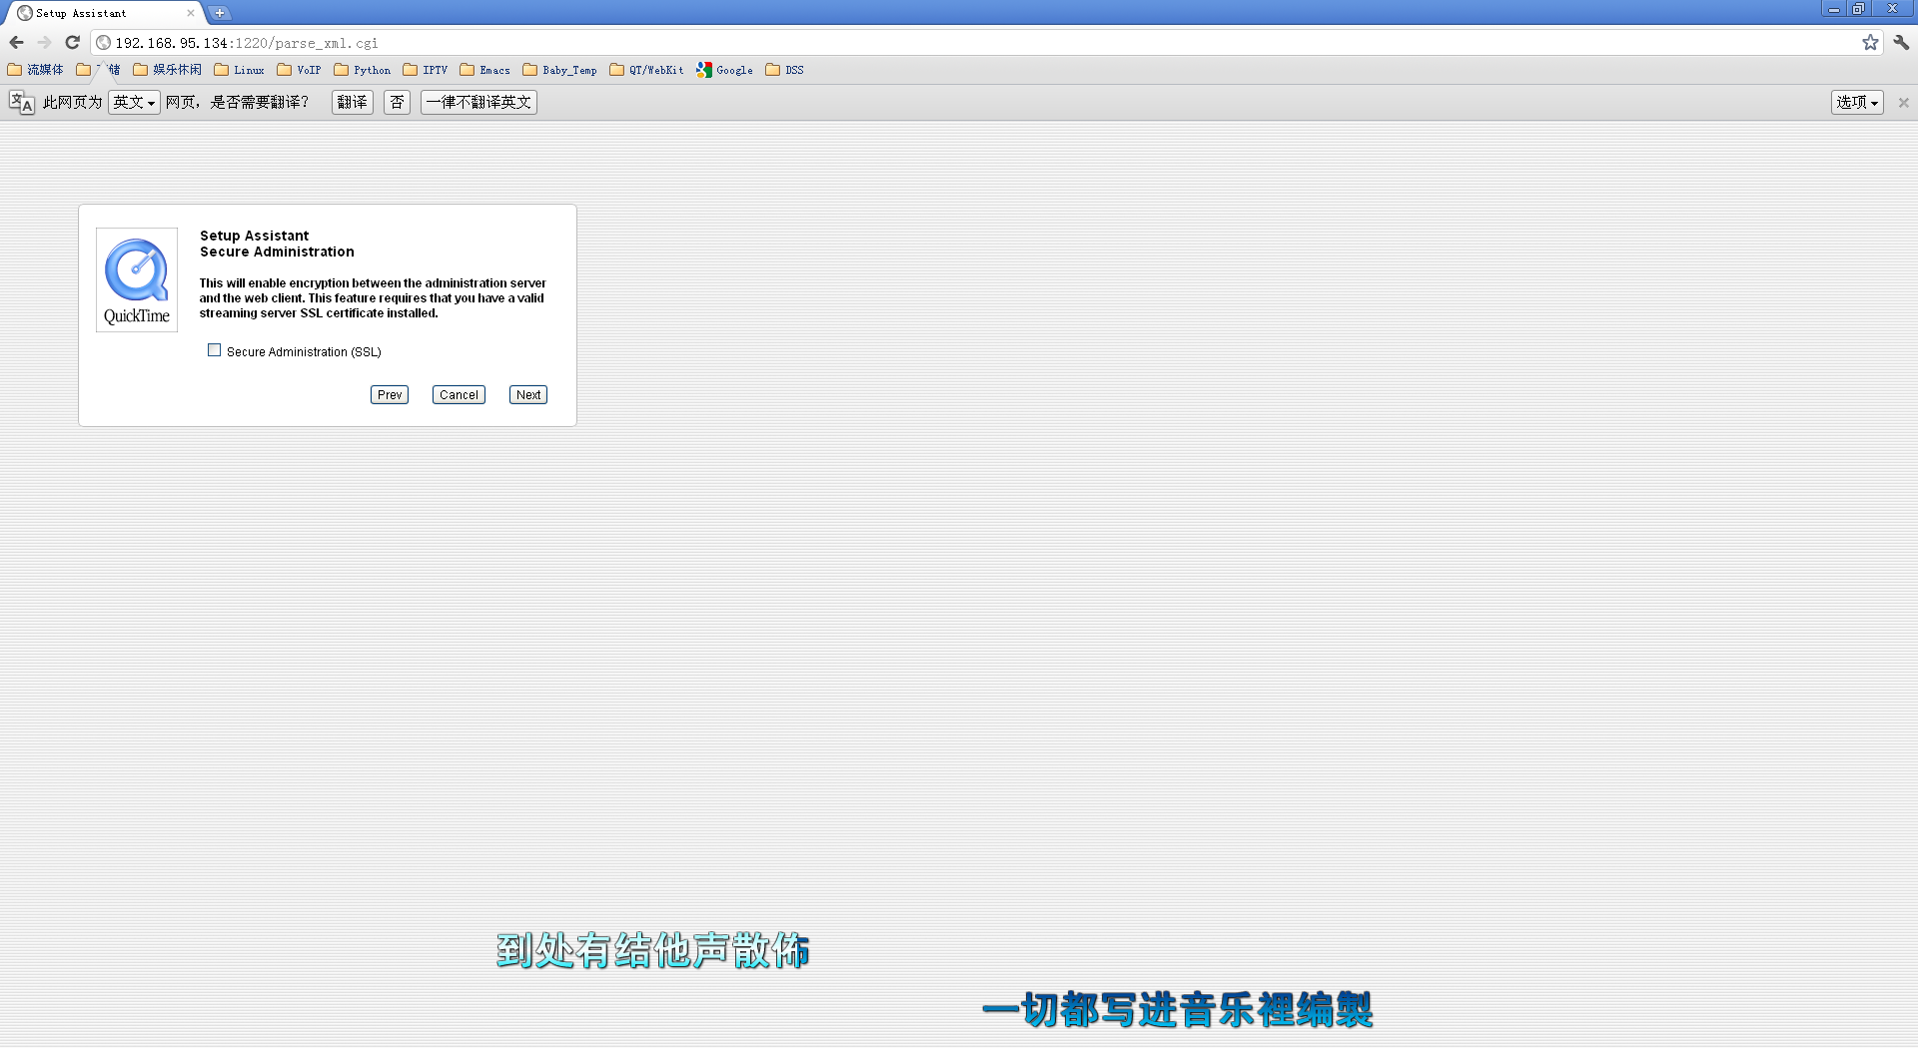
Task: Click the 翻译 translate button
Action: pyautogui.click(x=352, y=102)
